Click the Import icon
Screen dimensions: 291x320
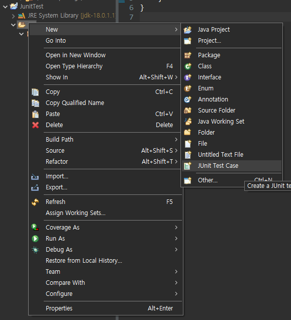point(35,176)
